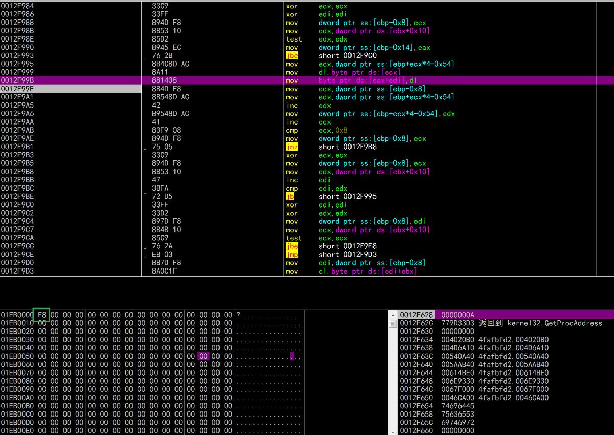Viewport: 614px width, 435px height.
Task: Click the jbe short 0012F9C0 instruction
Action: tap(332, 56)
